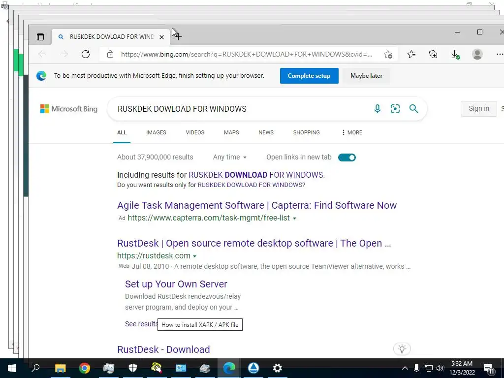
Task: Click the Complete setup button
Action: coord(309,76)
